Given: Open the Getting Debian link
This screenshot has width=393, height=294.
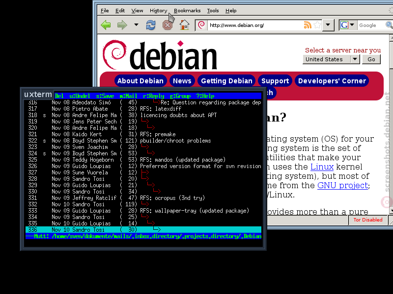Looking at the screenshot, I should (x=226, y=81).
